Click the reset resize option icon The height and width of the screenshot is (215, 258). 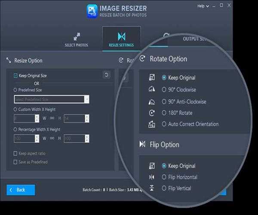click(106, 75)
